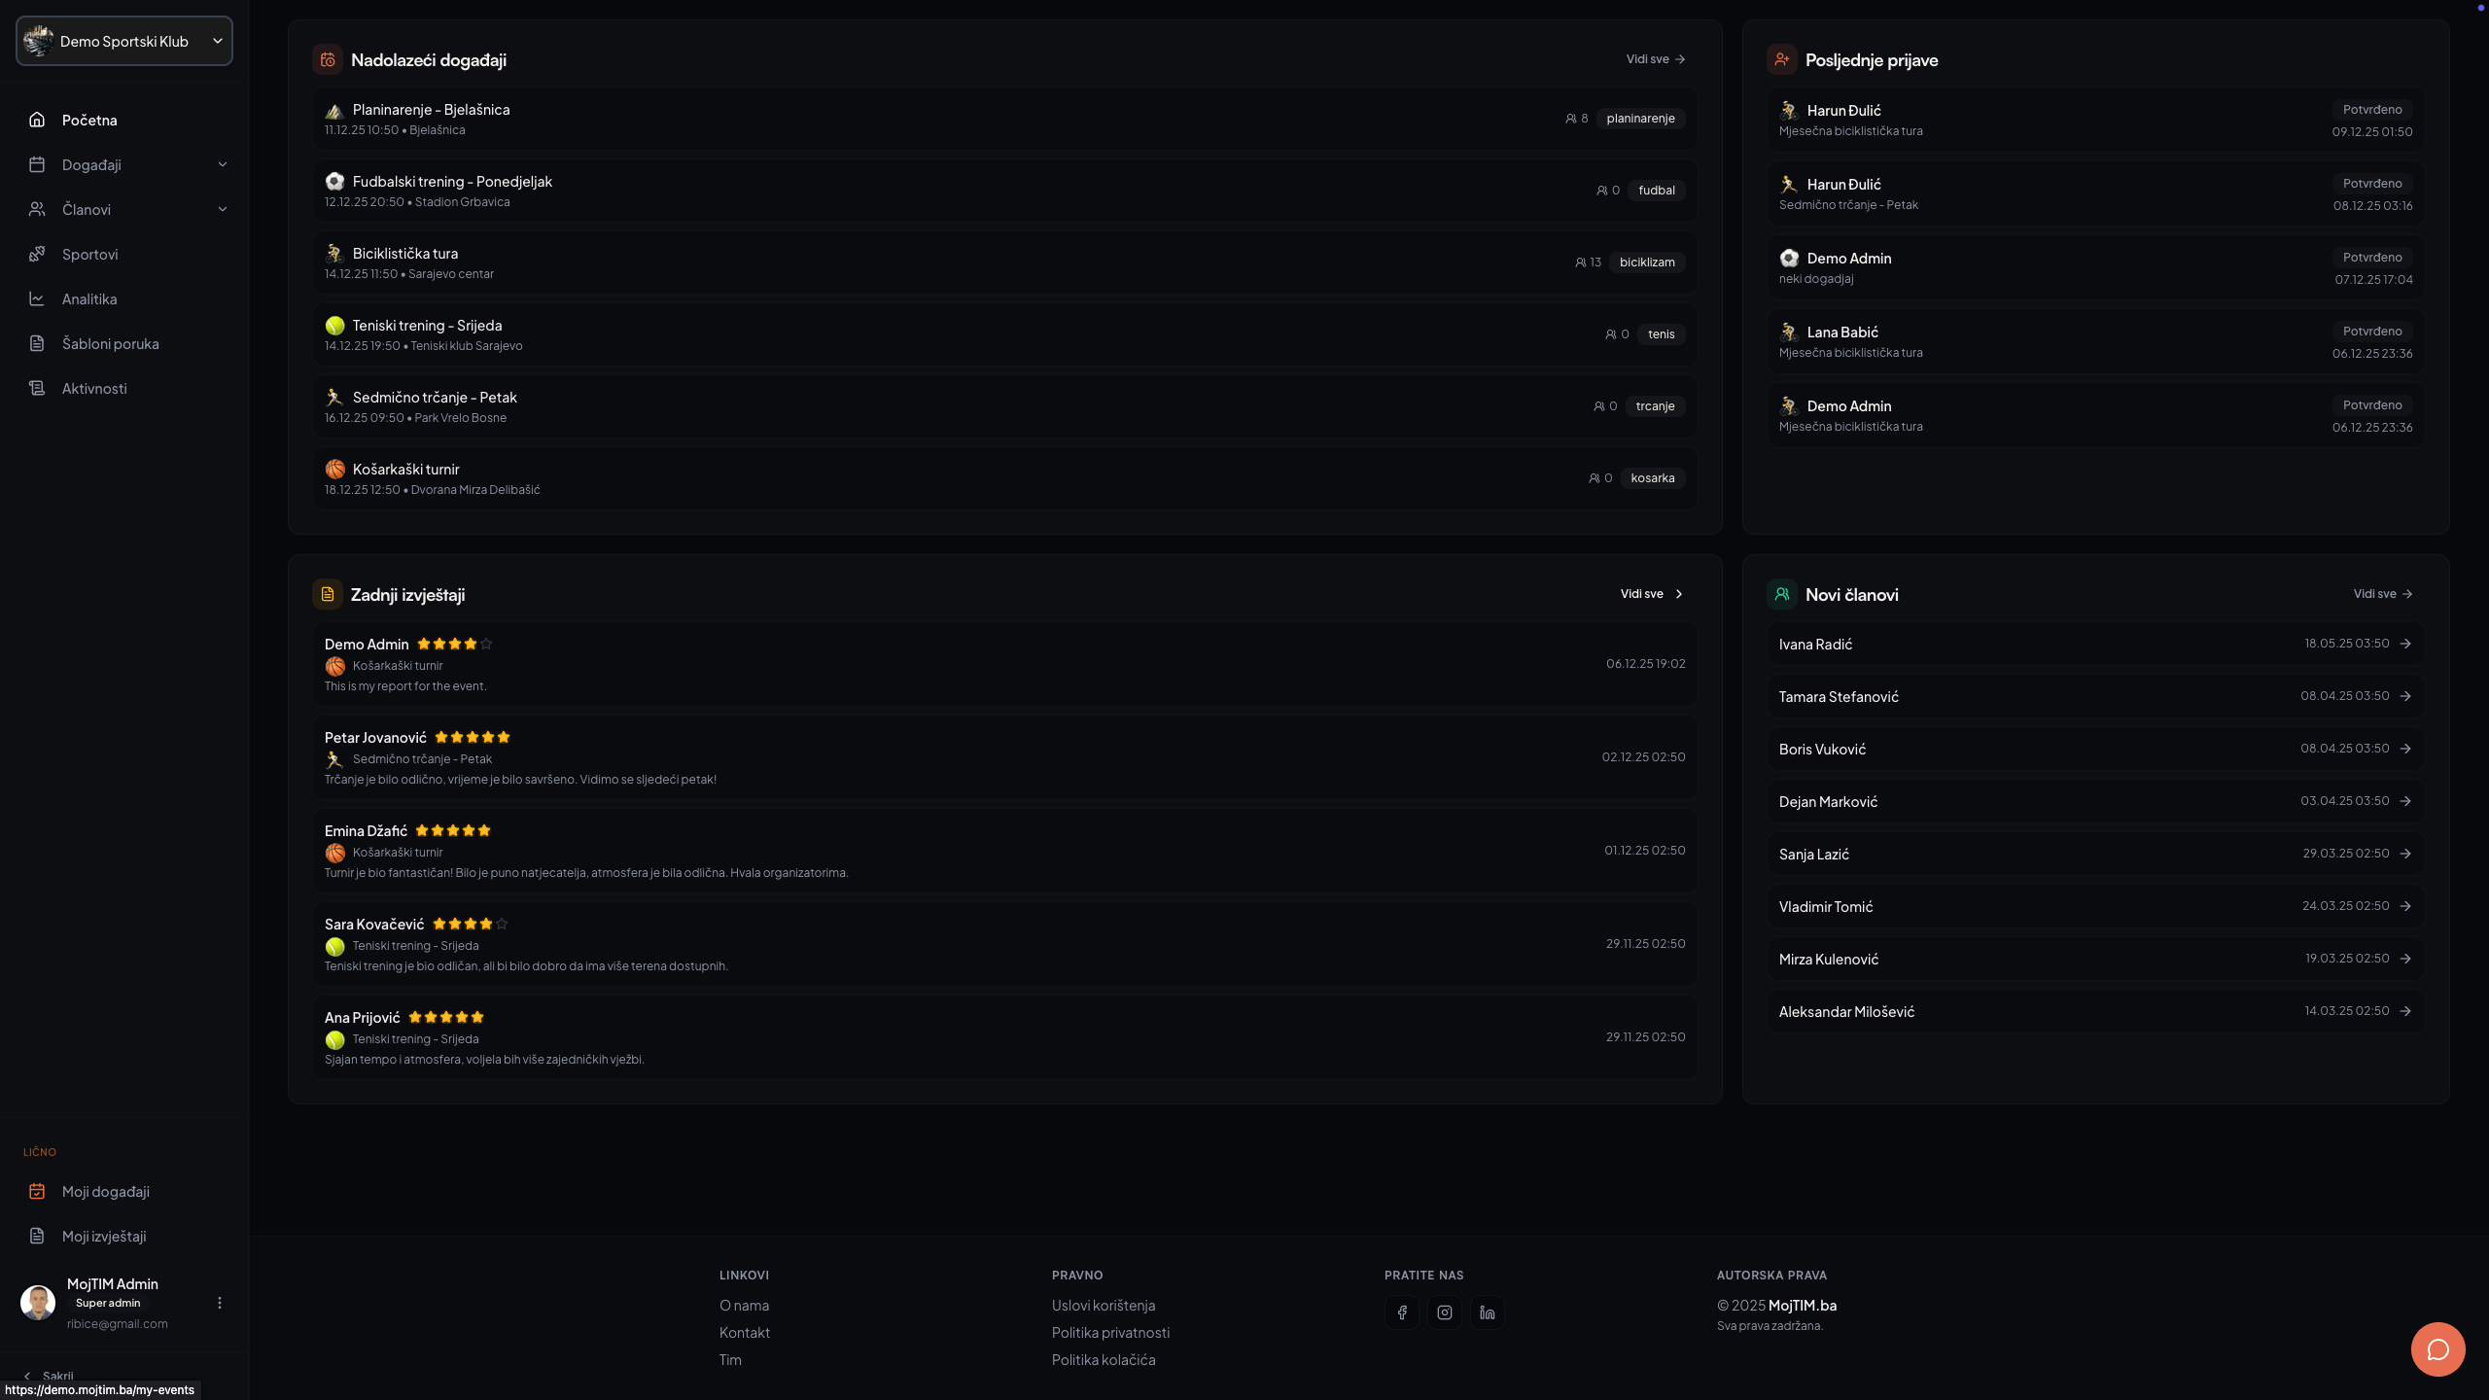Click the Moji događaji calendar icon

pos(36,1191)
